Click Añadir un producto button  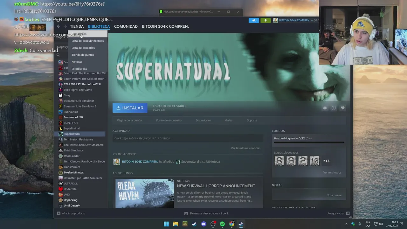pos(71,213)
